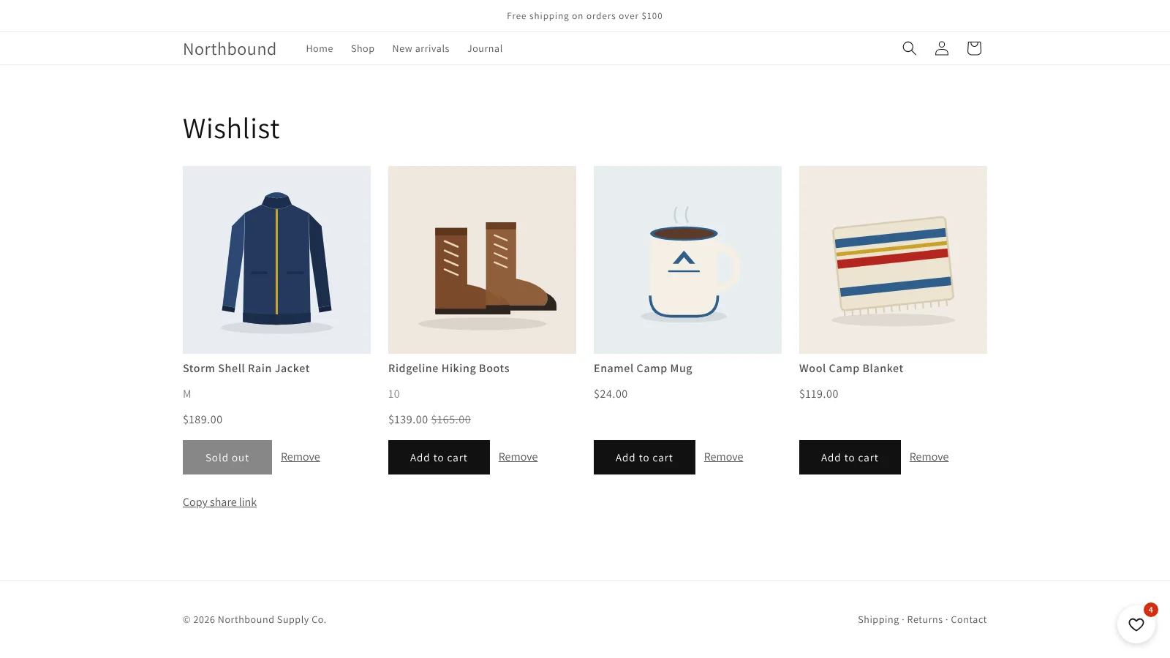Open the account profile icon
Screen dimensions: 1170x658
click(x=942, y=48)
